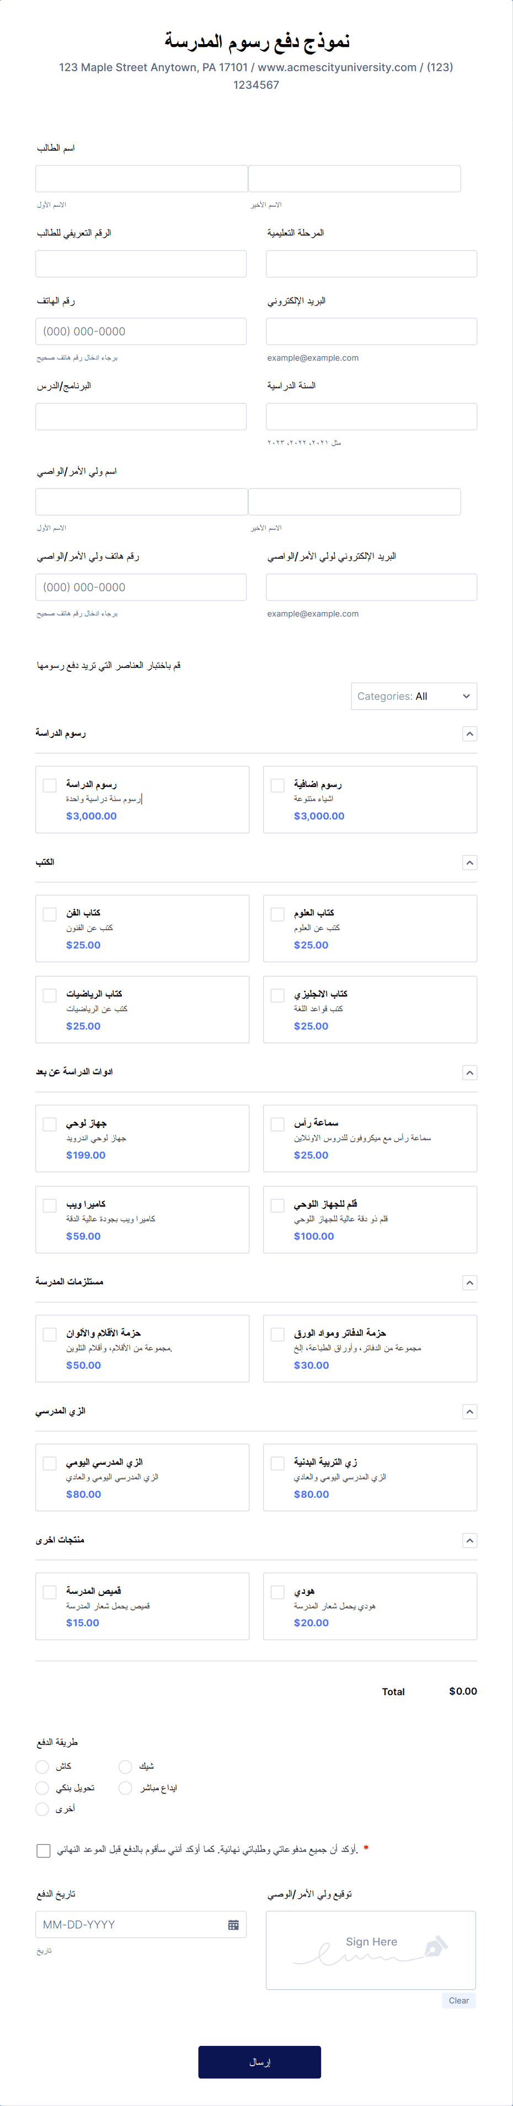This screenshot has width=513, height=2106.
Task: Collapse the ادوات الدراسة عن بعد section
Action: pos(469,1073)
